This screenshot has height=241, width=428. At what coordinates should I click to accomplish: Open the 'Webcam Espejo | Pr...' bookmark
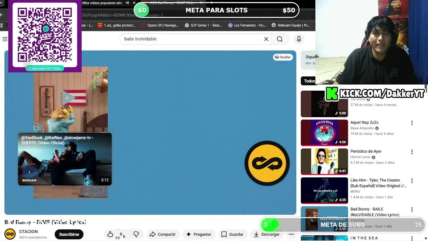pos(291,25)
